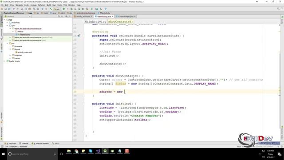This screenshot has height=160, width=284.
Task: Click the Undo arrow toolbar icon
Action: [x=14, y=9]
